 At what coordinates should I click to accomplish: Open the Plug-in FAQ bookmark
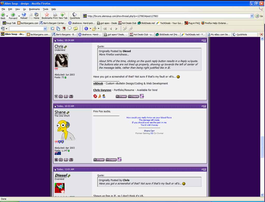click(192, 23)
